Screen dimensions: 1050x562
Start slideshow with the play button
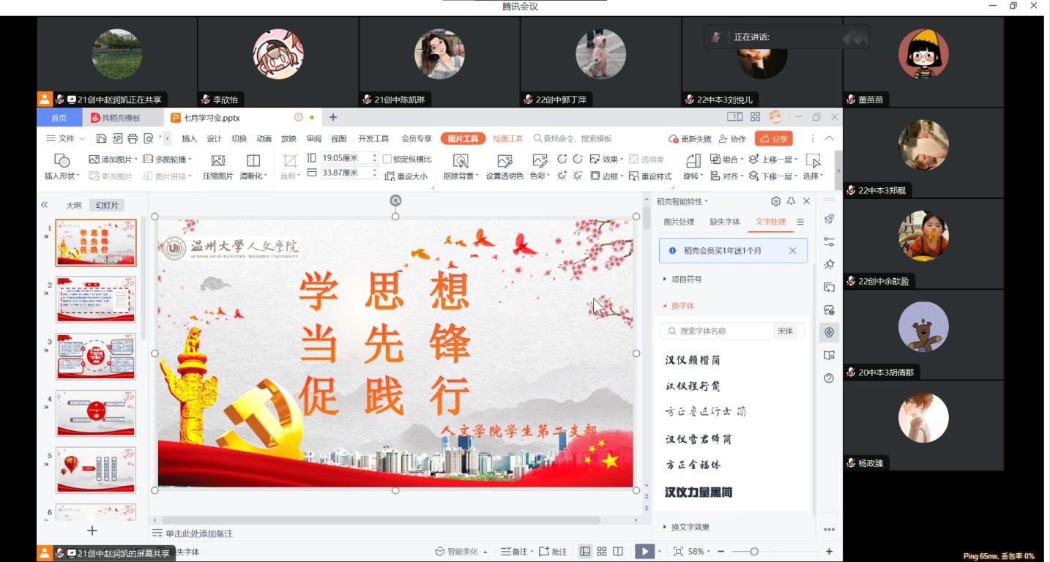(x=642, y=552)
